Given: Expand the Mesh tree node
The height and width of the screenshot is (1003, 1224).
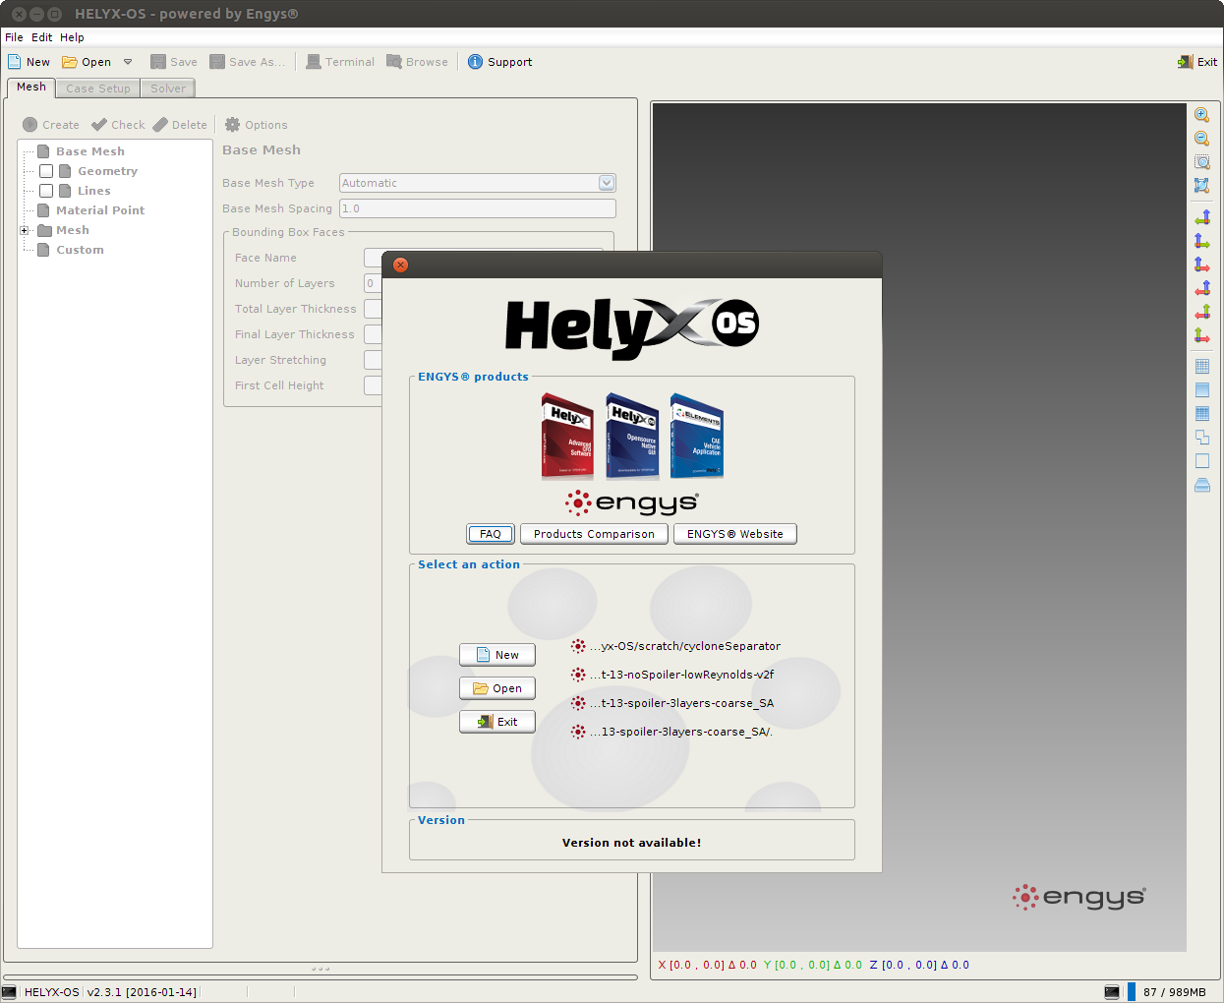Looking at the screenshot, I should coord(25,230).
